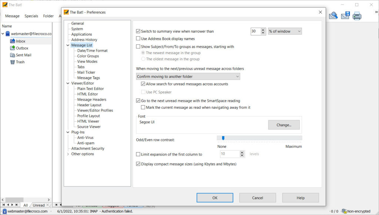379x215 pixels.
Task: Collapse the Viewer/Editor tree node
Action: (x=68, y=83)
